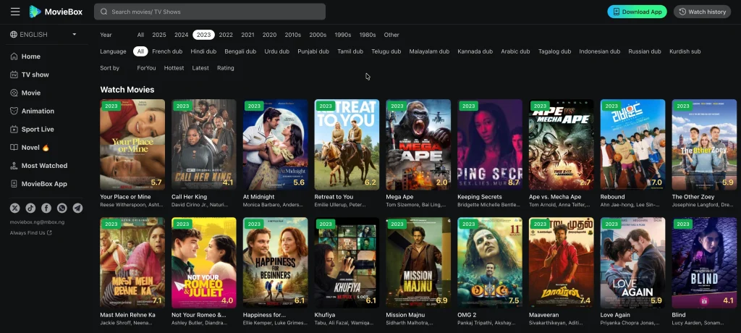Click the Retreat to You title text
The width and height of the screenshot is (741, 333).
click(334, 197)
